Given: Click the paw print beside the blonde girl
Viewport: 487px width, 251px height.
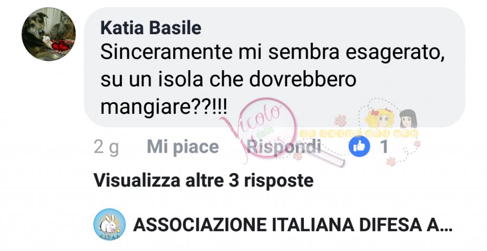Looking at the screenshot, I should pyautogui.click(x=341, y=120).
